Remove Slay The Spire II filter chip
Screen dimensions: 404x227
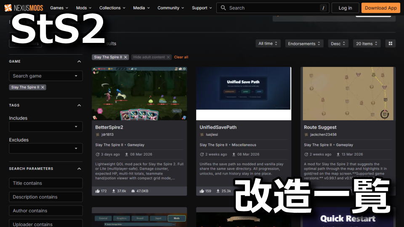(125, 57)
